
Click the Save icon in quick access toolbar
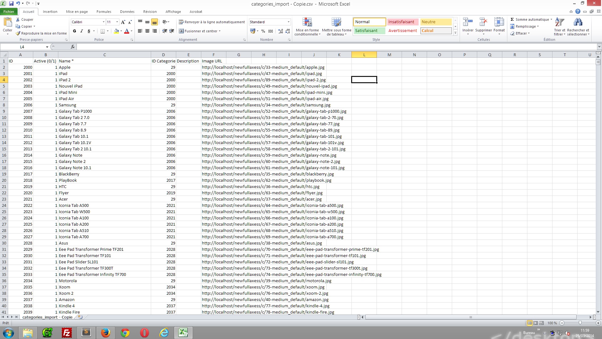click(x=11, y=3)
